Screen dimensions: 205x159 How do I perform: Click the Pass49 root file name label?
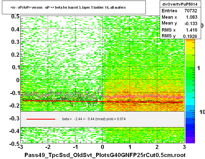click(105, 155)
